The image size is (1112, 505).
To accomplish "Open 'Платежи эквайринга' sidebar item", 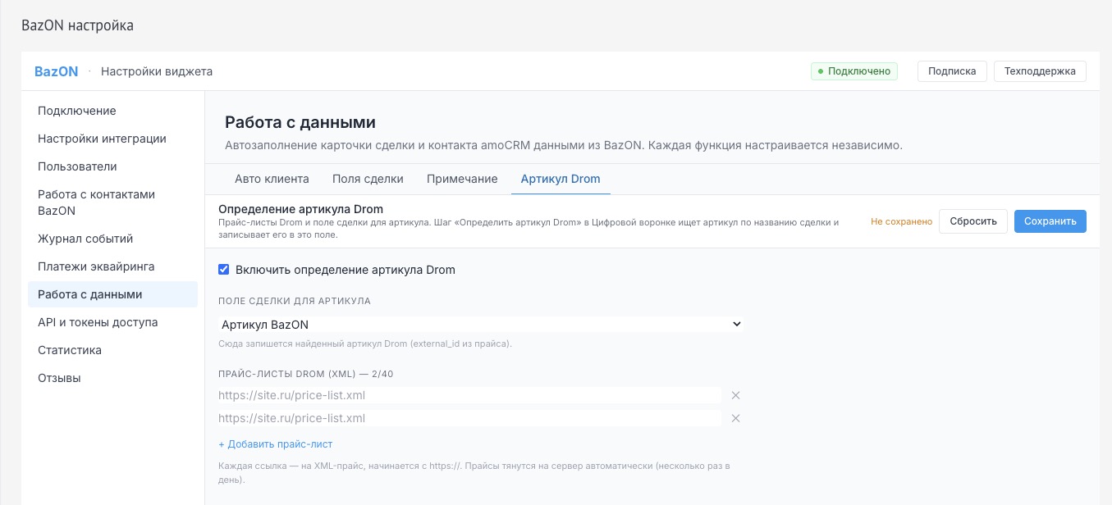I will click(113, 266).
